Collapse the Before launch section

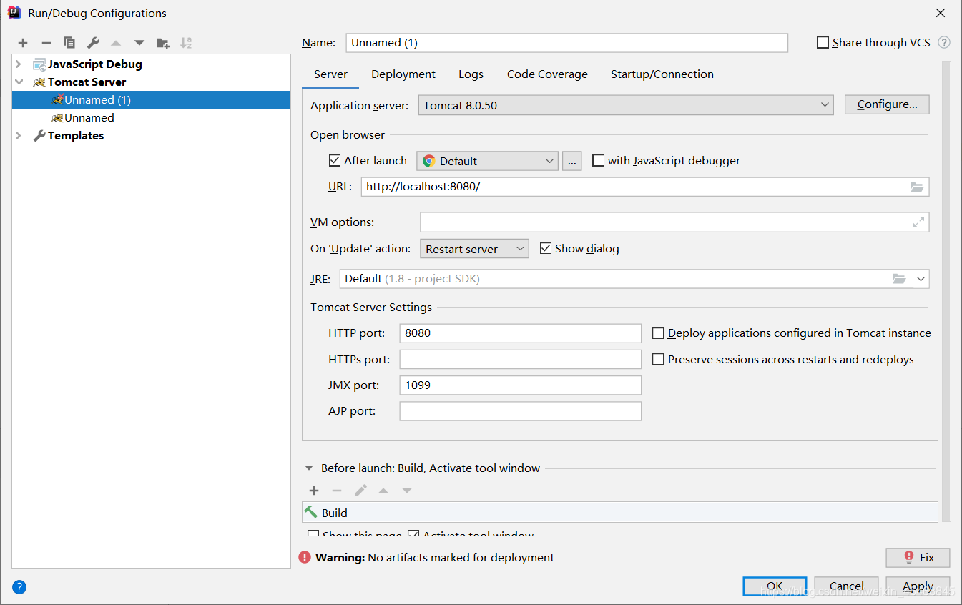coord(309,468)
